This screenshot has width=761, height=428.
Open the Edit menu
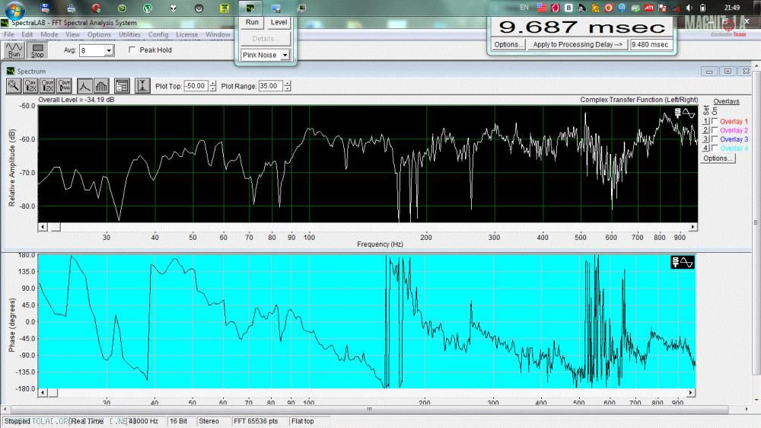tap(27, 34)
